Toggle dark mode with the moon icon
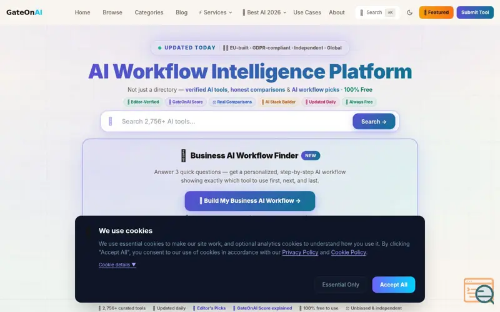The image size is (500, 312). 410,12
